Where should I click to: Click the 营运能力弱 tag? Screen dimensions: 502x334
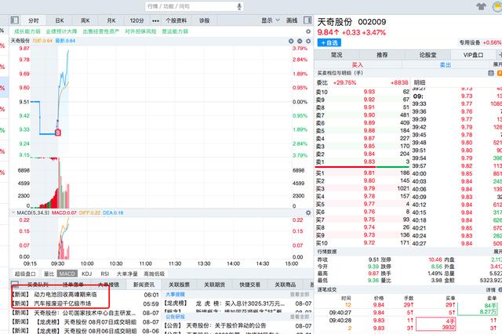click(175, 31)
